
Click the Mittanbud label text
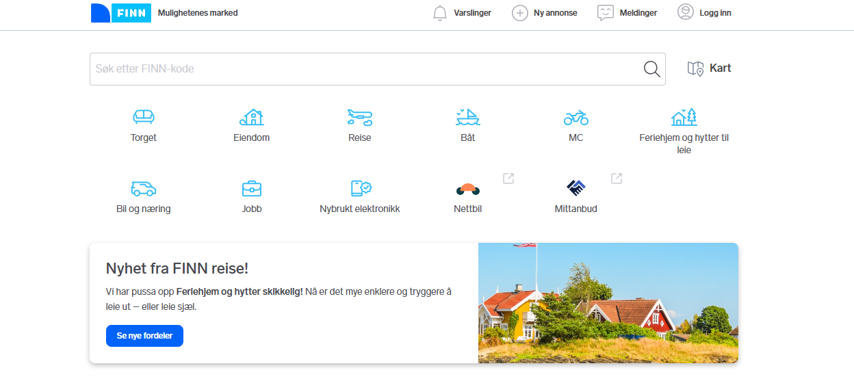[576, 209]
